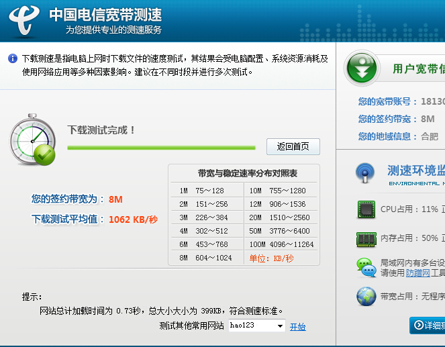Click the green download arrow icon

[362, 68]
